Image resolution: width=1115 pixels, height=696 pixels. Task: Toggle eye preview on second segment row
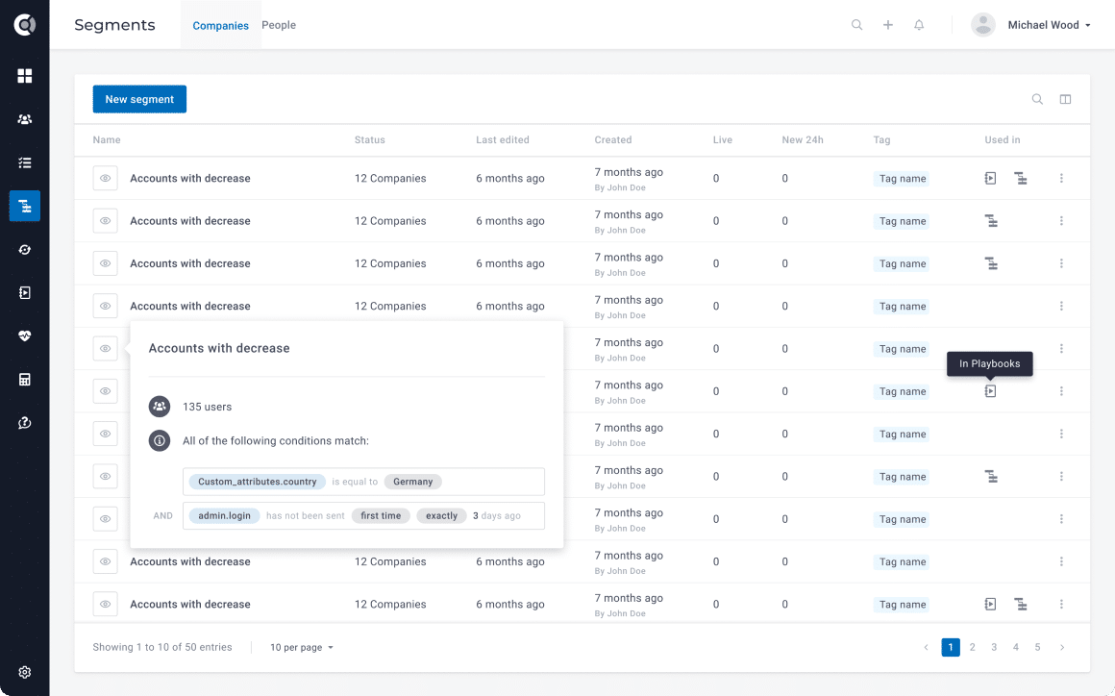click(106, 221)
